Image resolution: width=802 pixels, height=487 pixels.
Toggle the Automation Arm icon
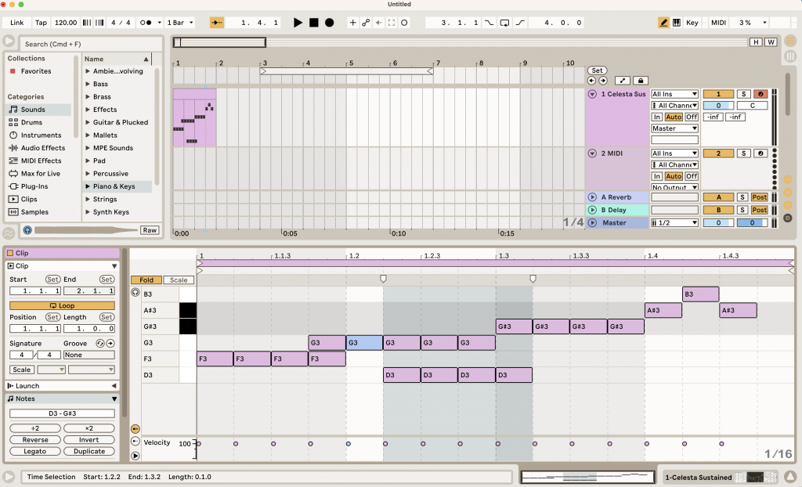366,23
